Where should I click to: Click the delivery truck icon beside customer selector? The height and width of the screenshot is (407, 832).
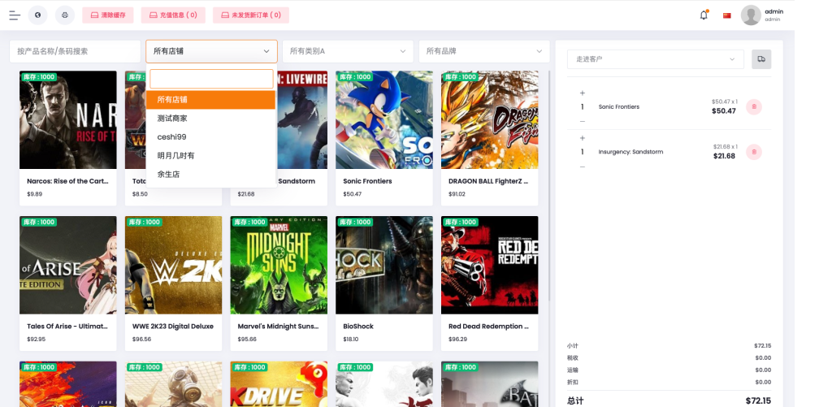(761, 59)
